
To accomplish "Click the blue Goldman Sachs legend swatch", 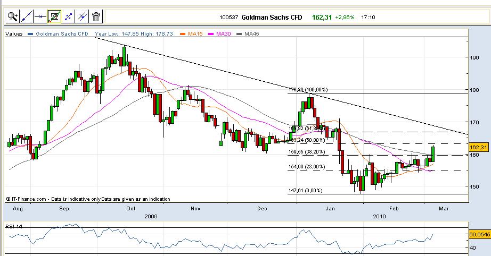I will [x=30, y=33].
